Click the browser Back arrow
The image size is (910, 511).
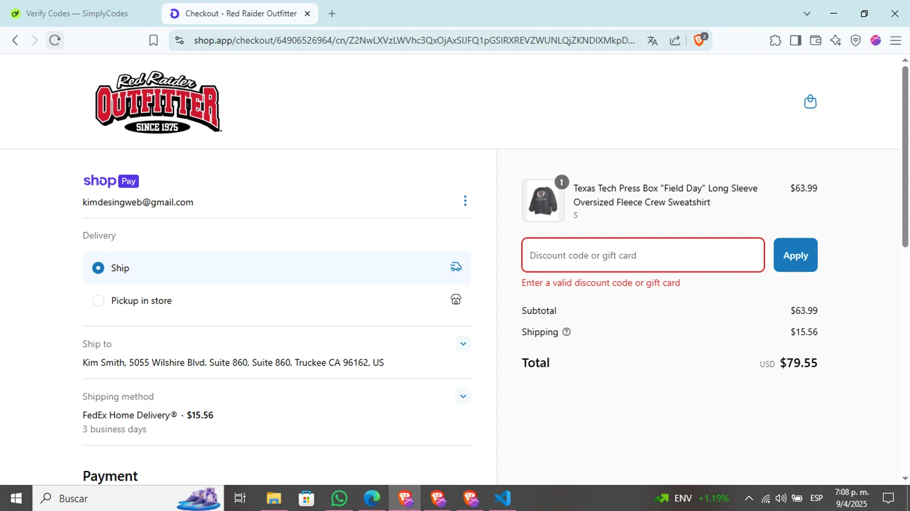(15, 40)
